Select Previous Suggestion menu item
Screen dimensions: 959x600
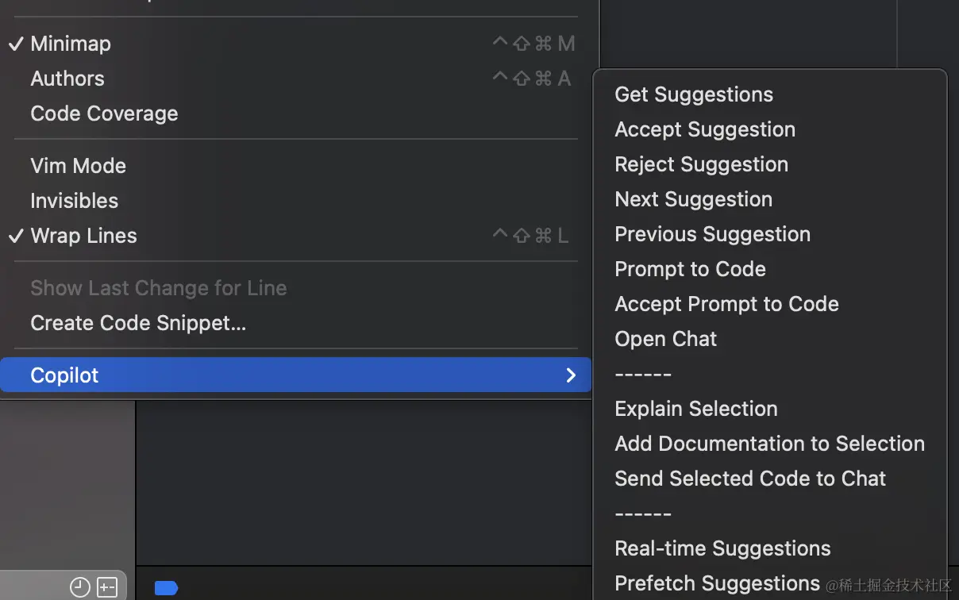tap(713, 234)
